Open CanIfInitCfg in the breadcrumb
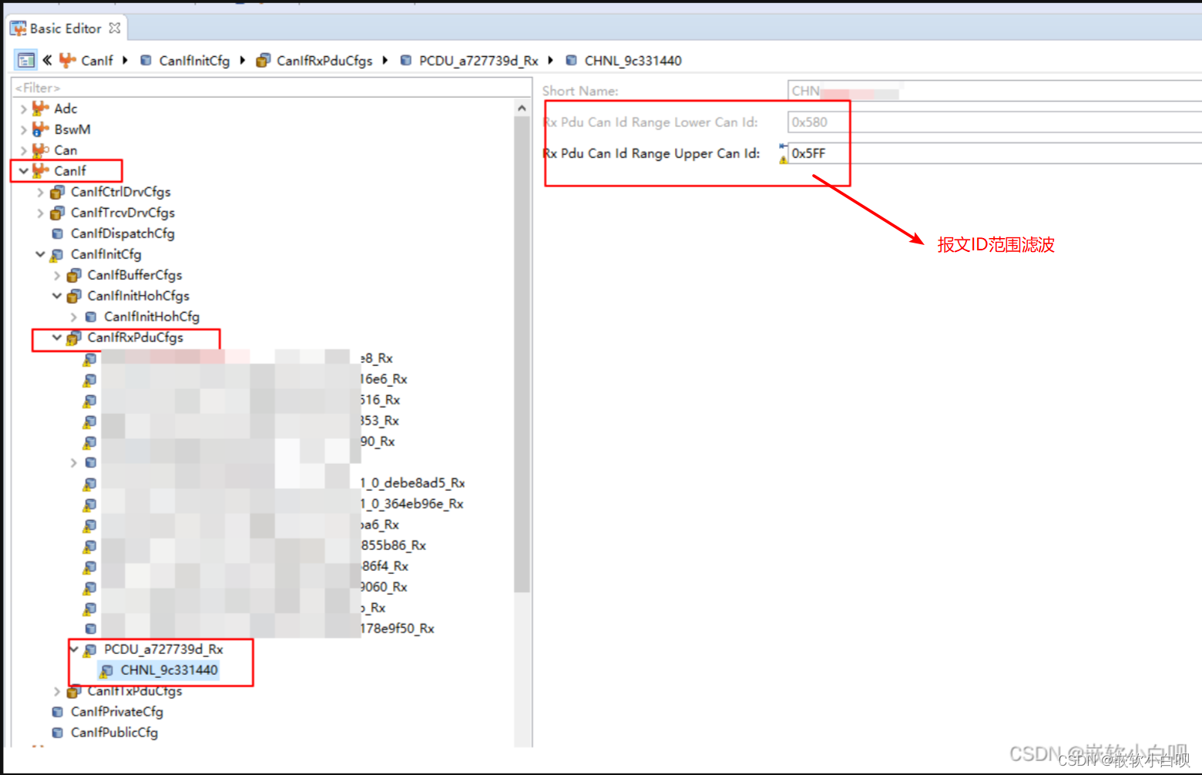The height and width of the screenshot is (775, 1202). click(x=194, y=60)
